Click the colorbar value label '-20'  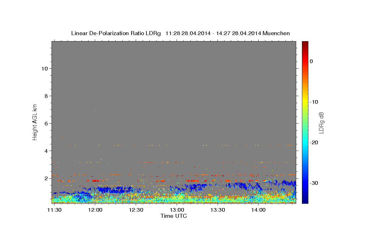pos(314,142)
